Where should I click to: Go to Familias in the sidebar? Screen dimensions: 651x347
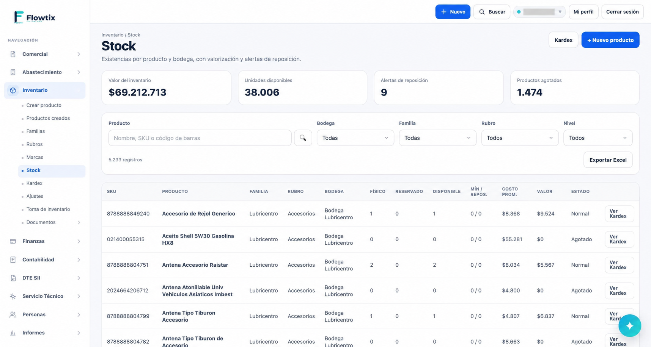[x=36, y=131]
